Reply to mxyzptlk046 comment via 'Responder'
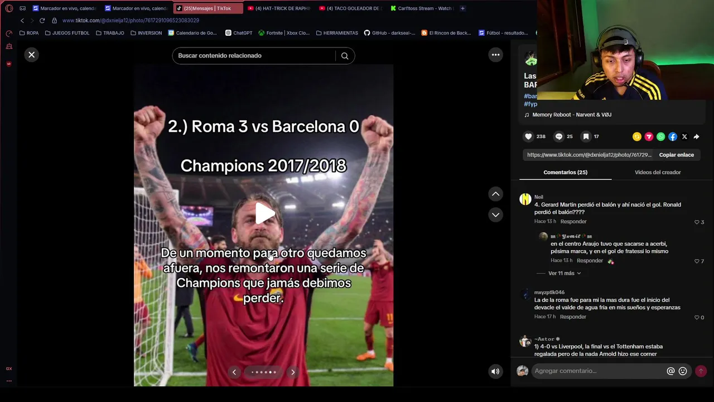714x402 pixels. pos(573,317)
